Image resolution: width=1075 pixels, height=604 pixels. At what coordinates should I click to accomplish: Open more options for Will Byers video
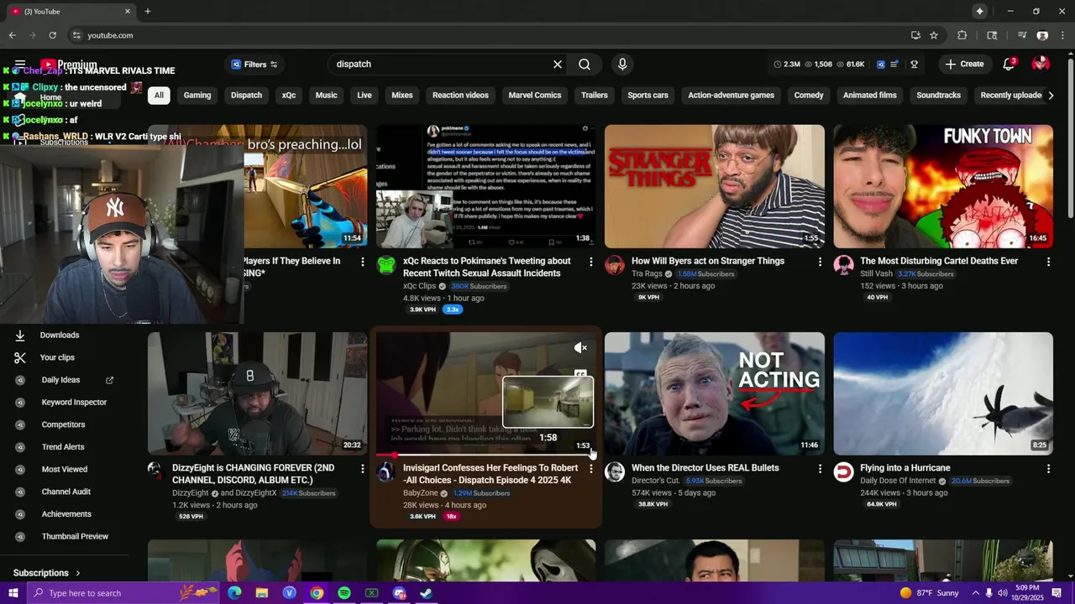(820, 262)
